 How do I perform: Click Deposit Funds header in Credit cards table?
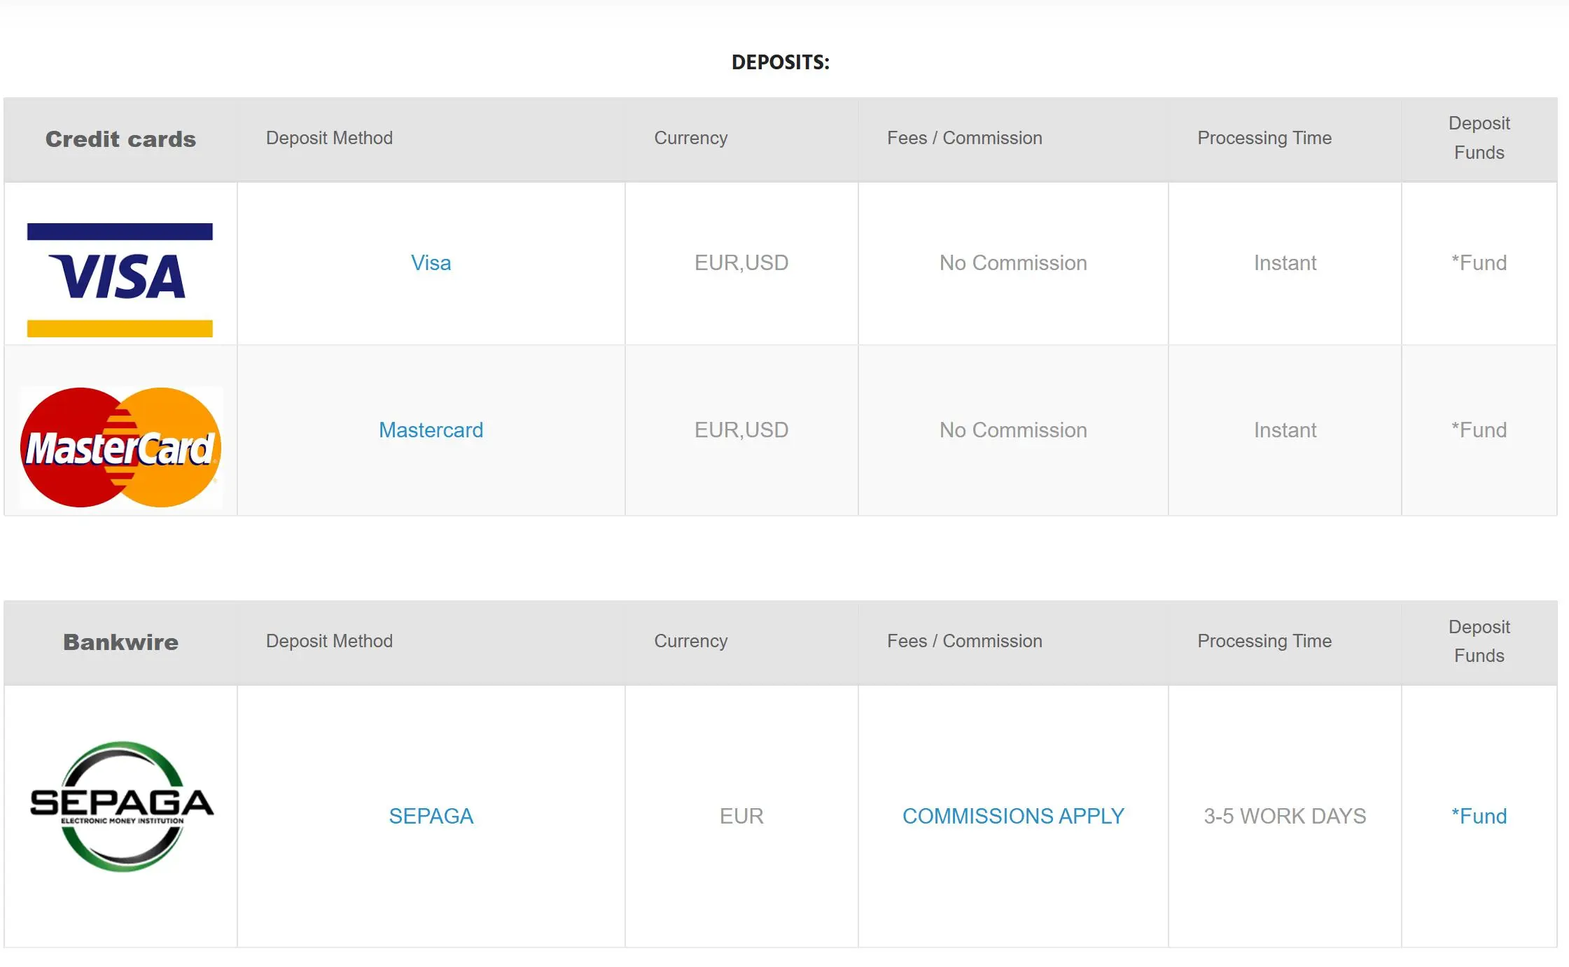1479,138
